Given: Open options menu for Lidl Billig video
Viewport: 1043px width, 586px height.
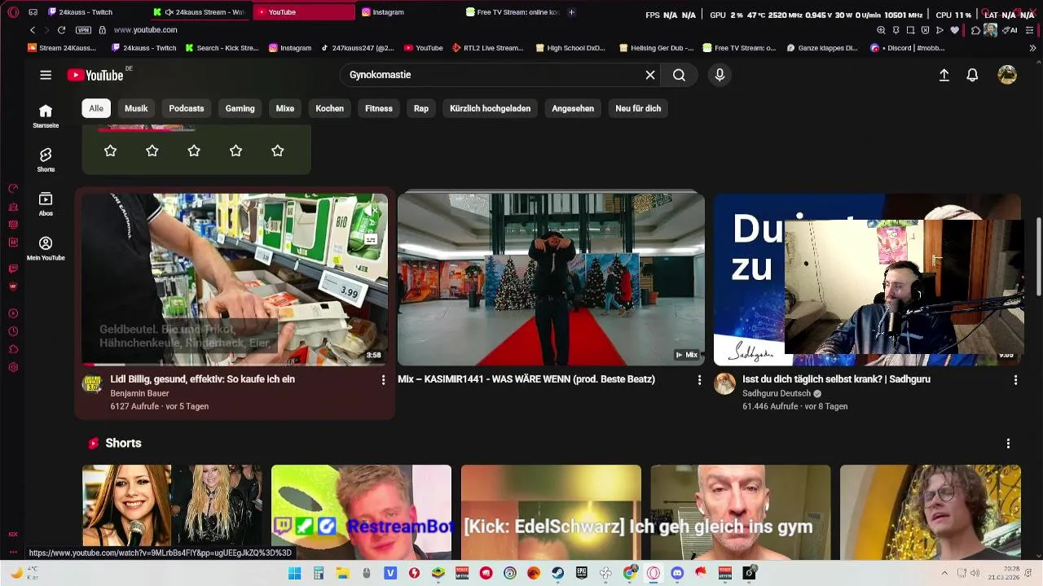Looking at the screenshot, I should [383, 380].
